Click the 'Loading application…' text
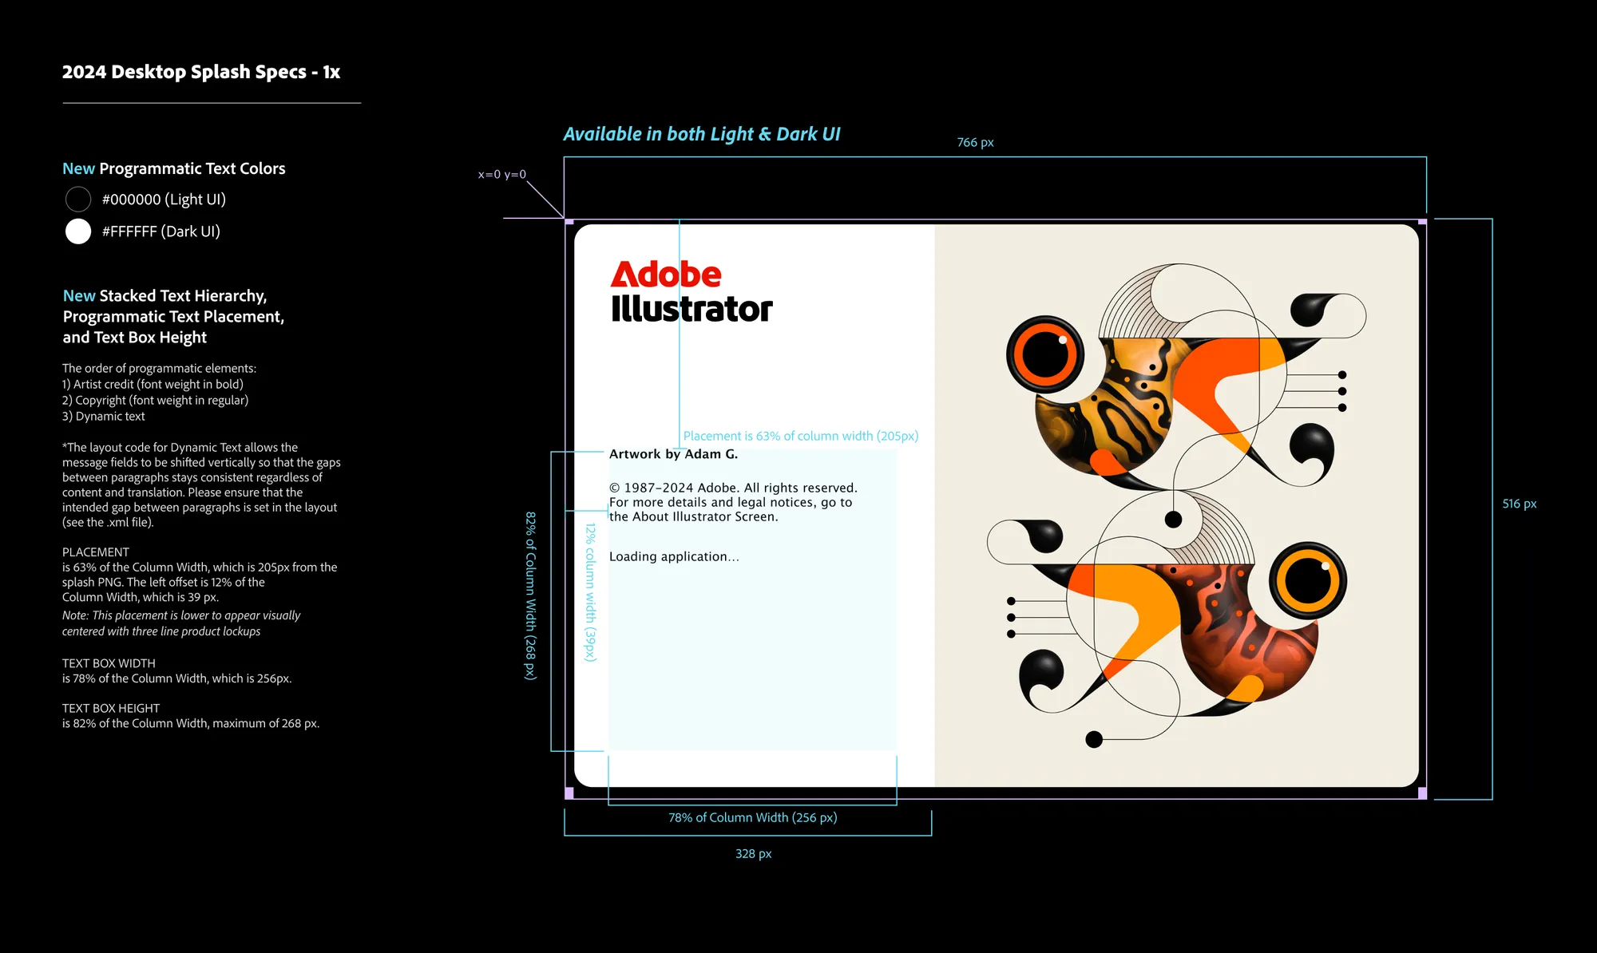Viewport: 1597px width, 953px height. click(x=674, y=556)
